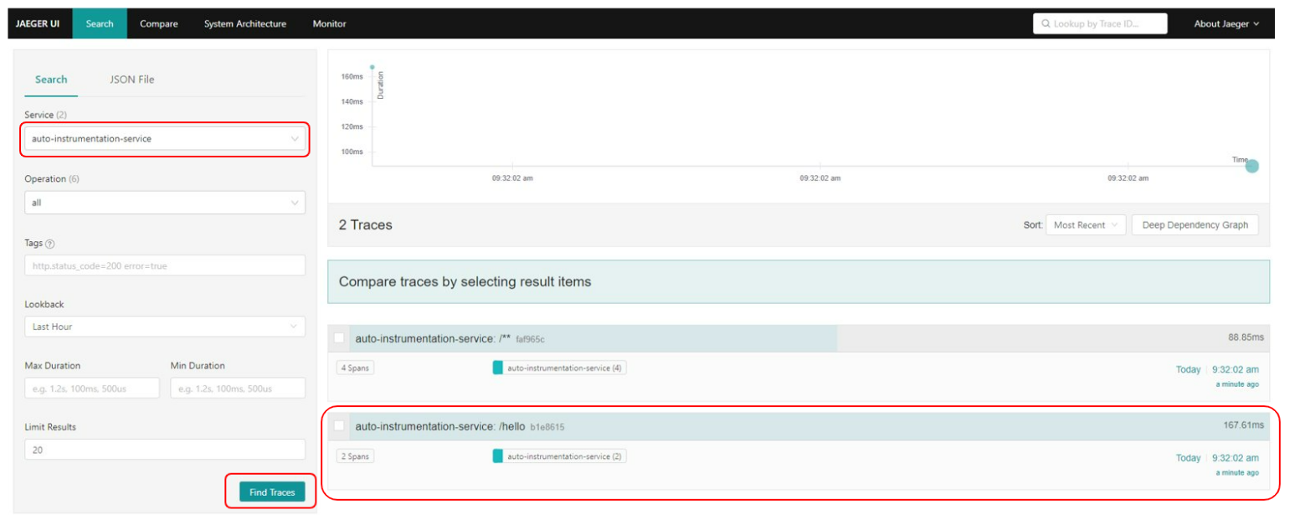Switch to the JSON File tab
1300x520 pixels.
tap(132, 80)
